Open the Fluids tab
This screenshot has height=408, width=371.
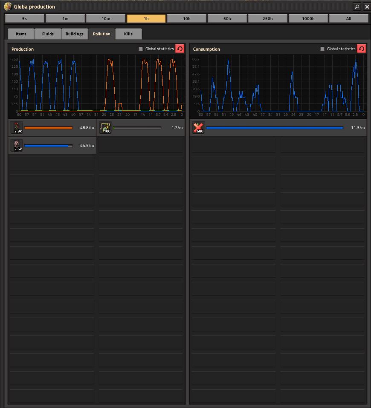48,34
